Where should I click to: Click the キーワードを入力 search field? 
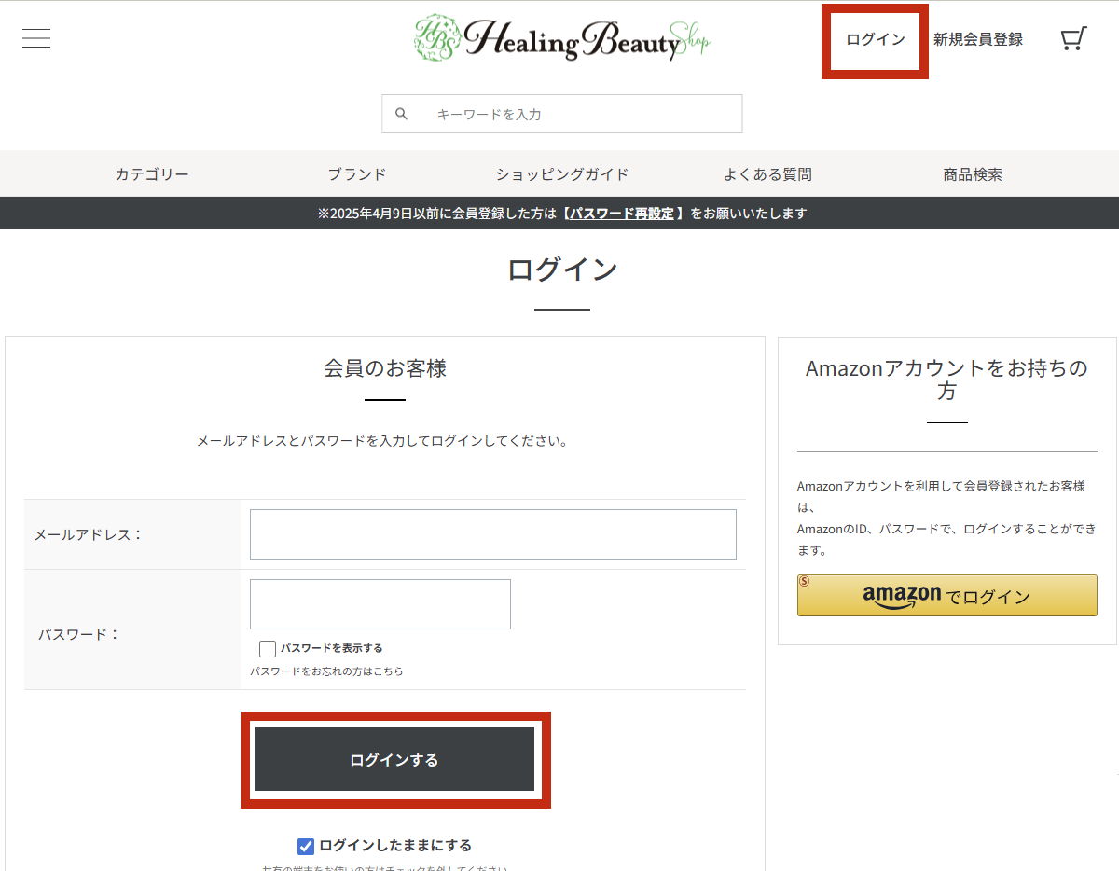(578, 114)
